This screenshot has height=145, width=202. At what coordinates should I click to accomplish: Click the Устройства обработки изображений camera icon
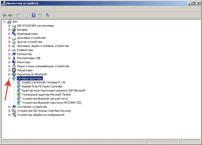[x=14, y=115]
